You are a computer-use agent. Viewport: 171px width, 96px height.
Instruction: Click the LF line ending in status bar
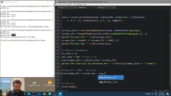(x=153, y=91)
